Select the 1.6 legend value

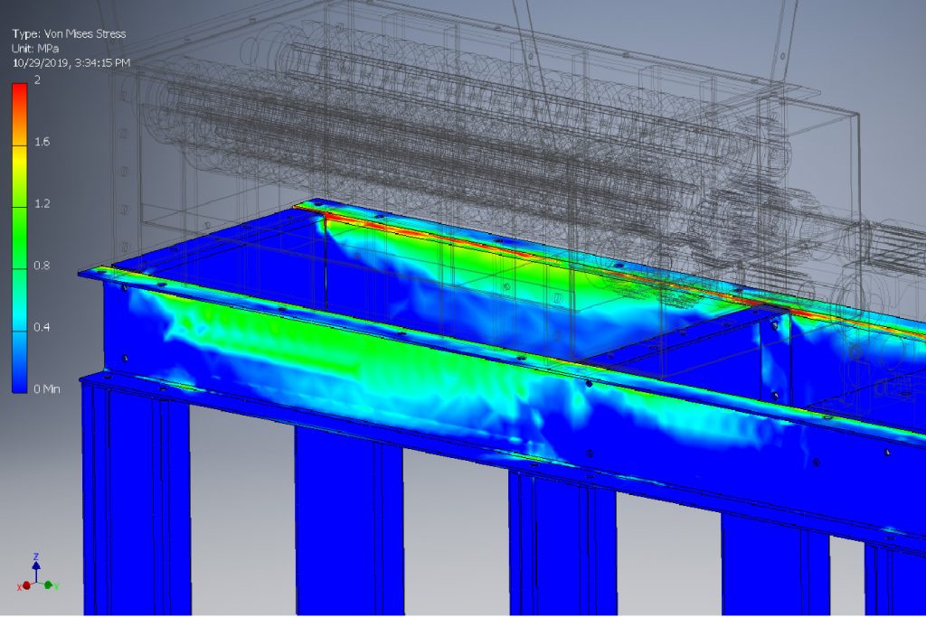point(42,142)
